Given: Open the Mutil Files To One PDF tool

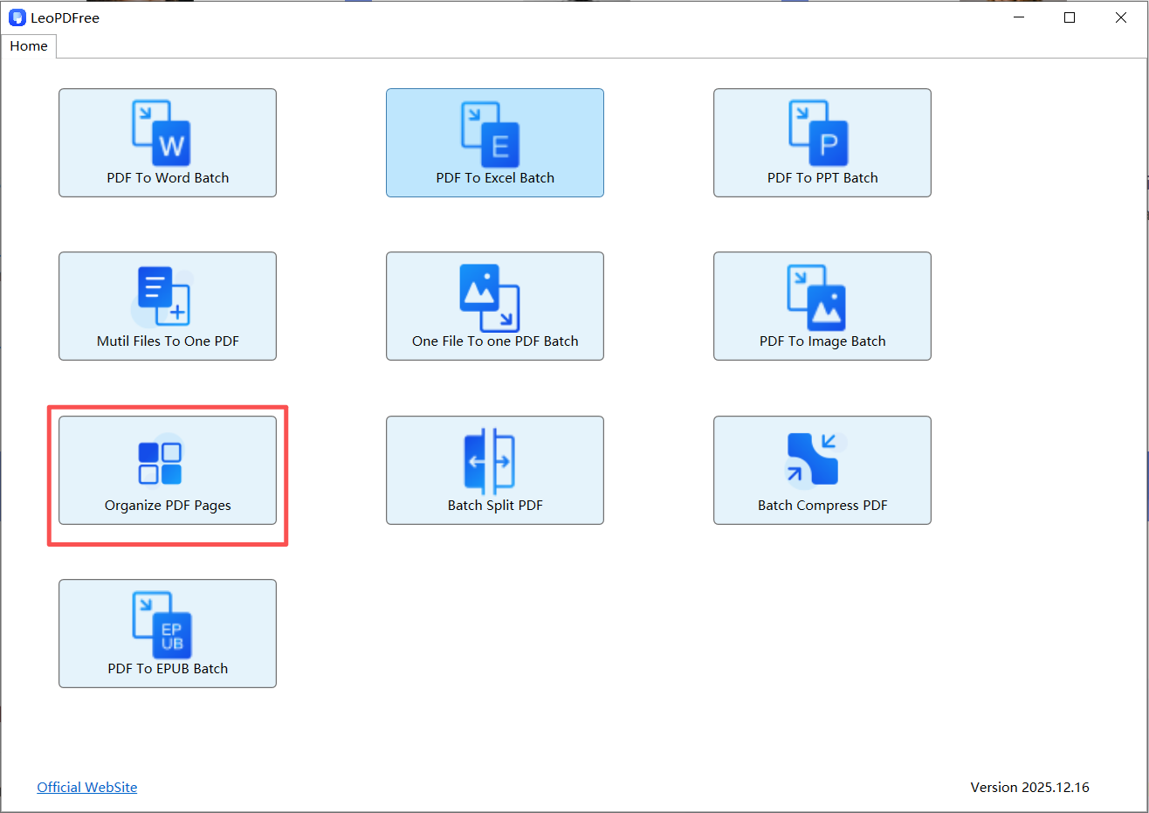Looking at the screenshot, I should pyautogui.click(x=167, y=306).
